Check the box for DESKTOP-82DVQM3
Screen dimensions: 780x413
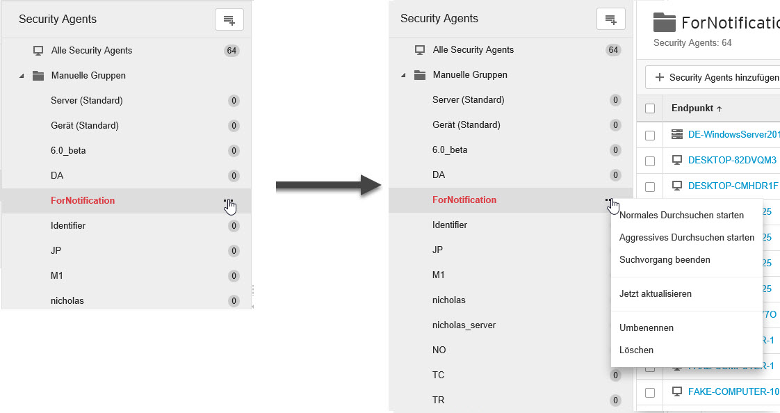tap(650, 161)
